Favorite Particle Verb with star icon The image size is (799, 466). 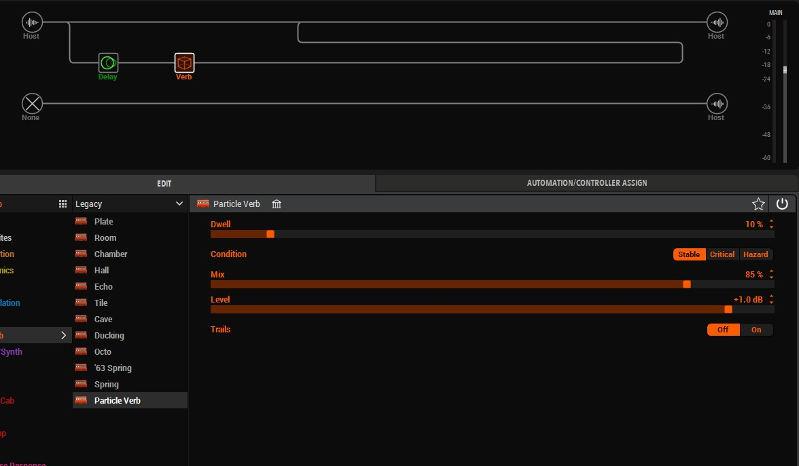pyautogui.click(x=758, y=204)
